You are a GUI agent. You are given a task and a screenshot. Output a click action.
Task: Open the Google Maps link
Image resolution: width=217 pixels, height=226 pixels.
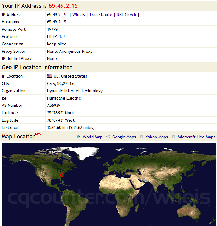pos(124,137)
